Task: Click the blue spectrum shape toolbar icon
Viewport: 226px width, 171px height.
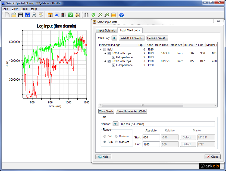Action: [x=57, y=15]
